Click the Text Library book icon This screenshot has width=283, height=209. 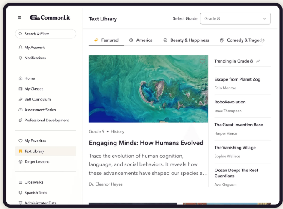[x=20, y=151]
